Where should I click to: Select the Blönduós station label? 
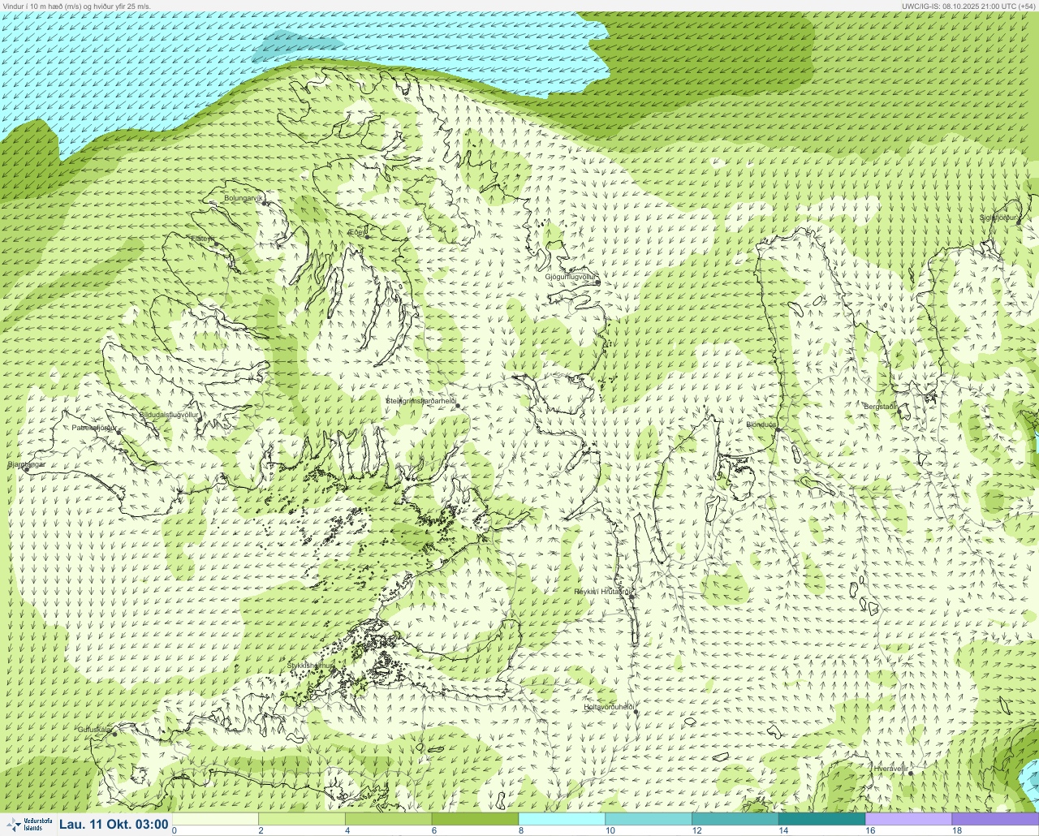[761, 424]
